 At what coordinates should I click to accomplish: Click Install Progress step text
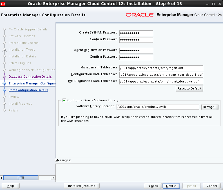point(20,104)
